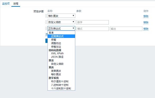Switch to the 监控项 tab
This screenshot has height=98, width=155.
pyautogui.click(x=6, y=4)
